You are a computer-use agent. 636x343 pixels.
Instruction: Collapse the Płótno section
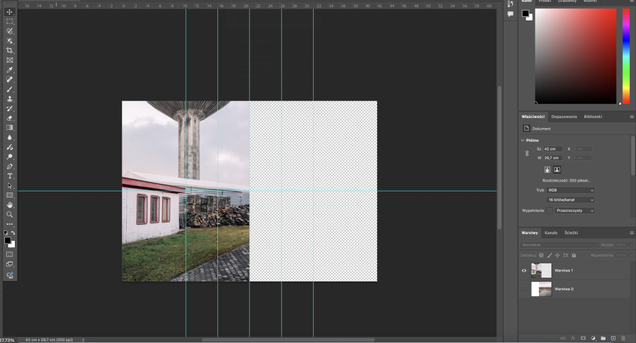pyautogui.click(x=523, y=140)
